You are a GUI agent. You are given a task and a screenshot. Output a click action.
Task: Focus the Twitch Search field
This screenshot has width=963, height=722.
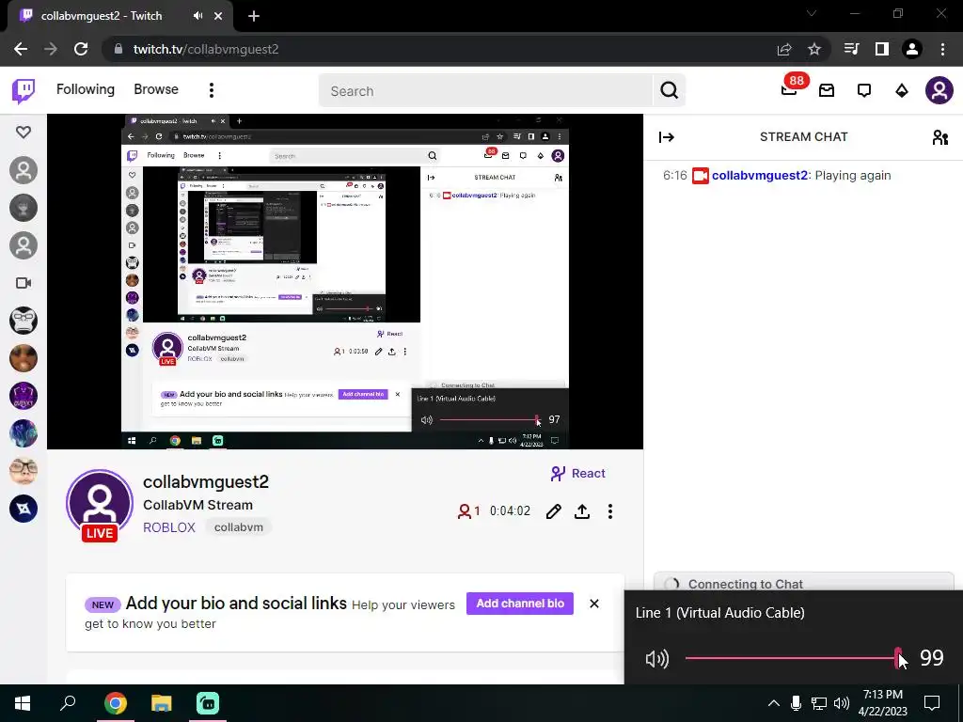pyautogui.click(x=485, y=91)
